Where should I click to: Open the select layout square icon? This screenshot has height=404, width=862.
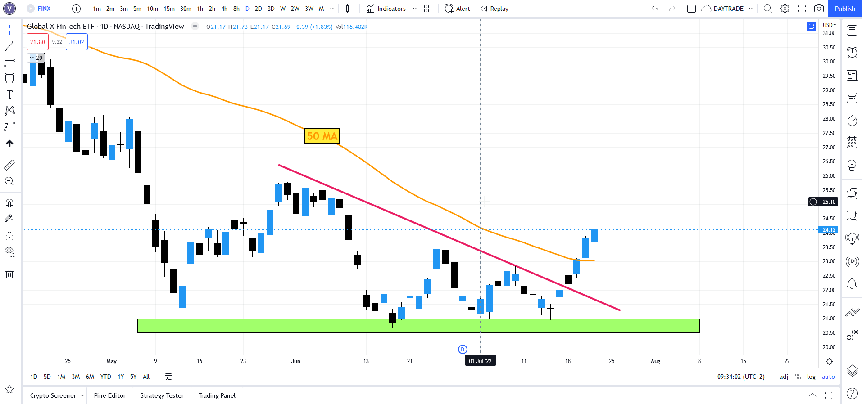click(692, 9)
